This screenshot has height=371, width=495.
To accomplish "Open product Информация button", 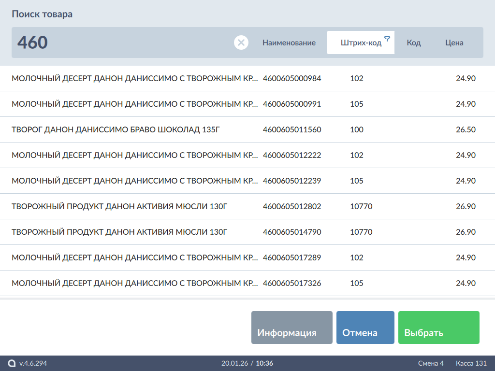I will pyautogui.click(x=291, y=328).
